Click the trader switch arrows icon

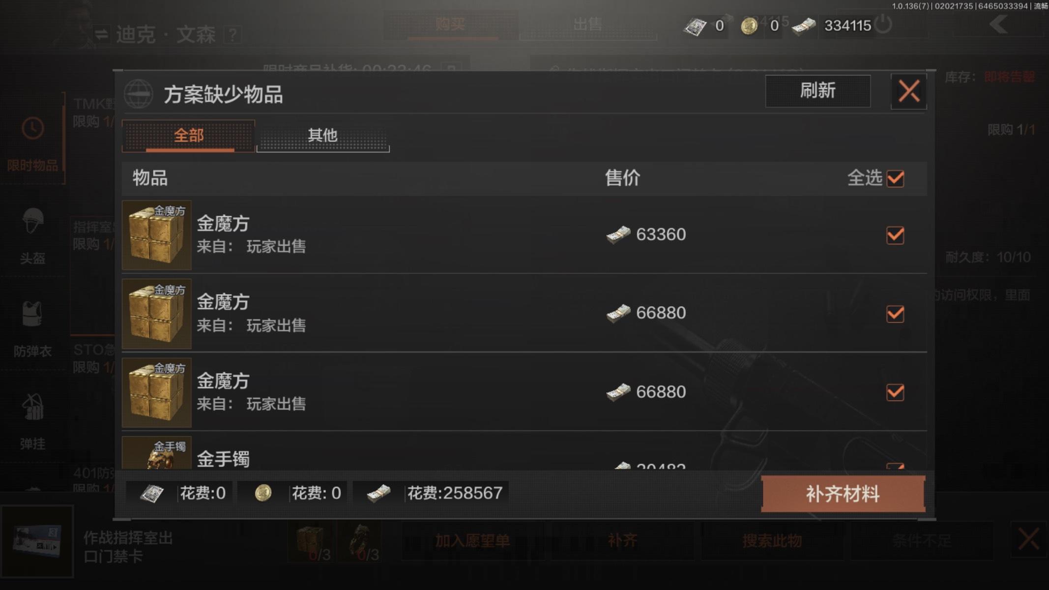[101, 34]
